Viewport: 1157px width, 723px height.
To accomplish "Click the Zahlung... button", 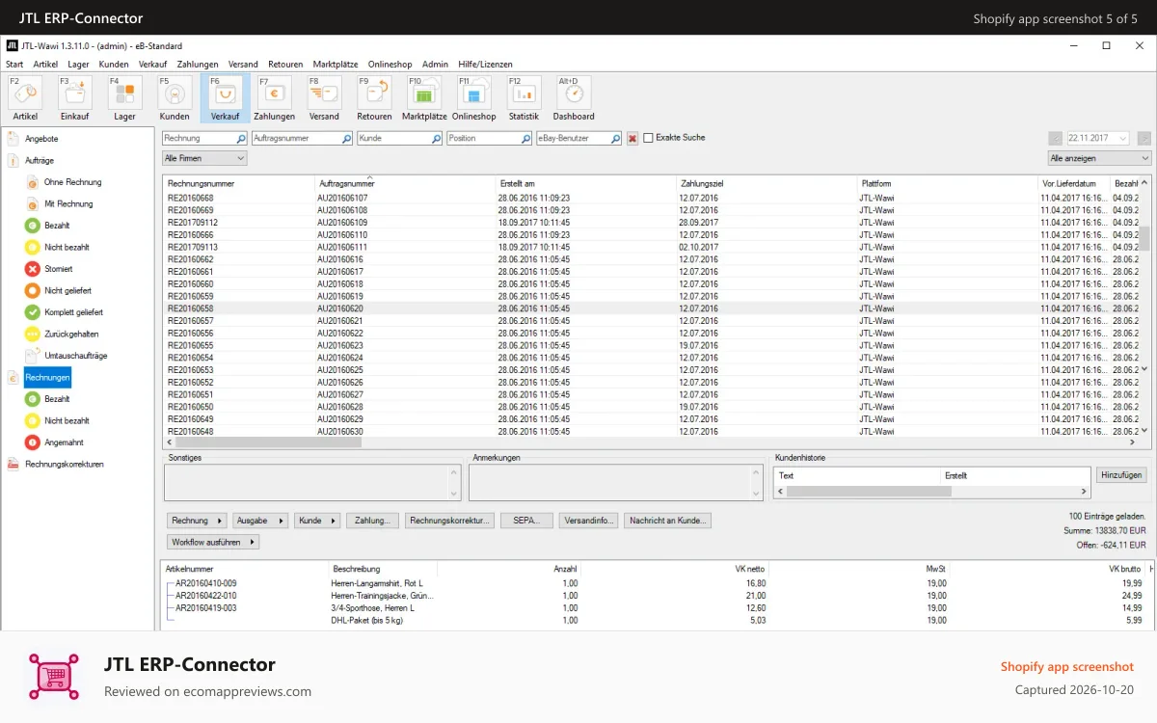I will pyautogui.click(x=372, y=521).
